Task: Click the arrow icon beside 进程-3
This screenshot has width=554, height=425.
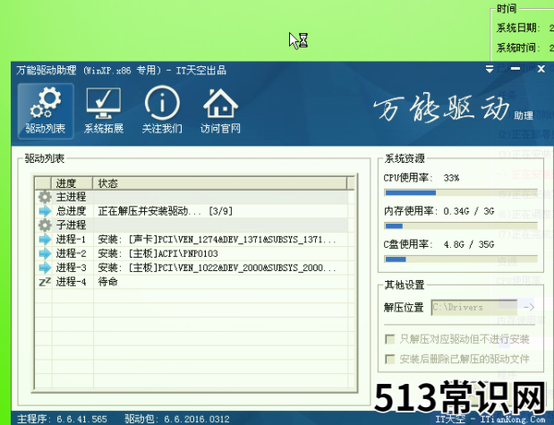Action: point(45,268)
